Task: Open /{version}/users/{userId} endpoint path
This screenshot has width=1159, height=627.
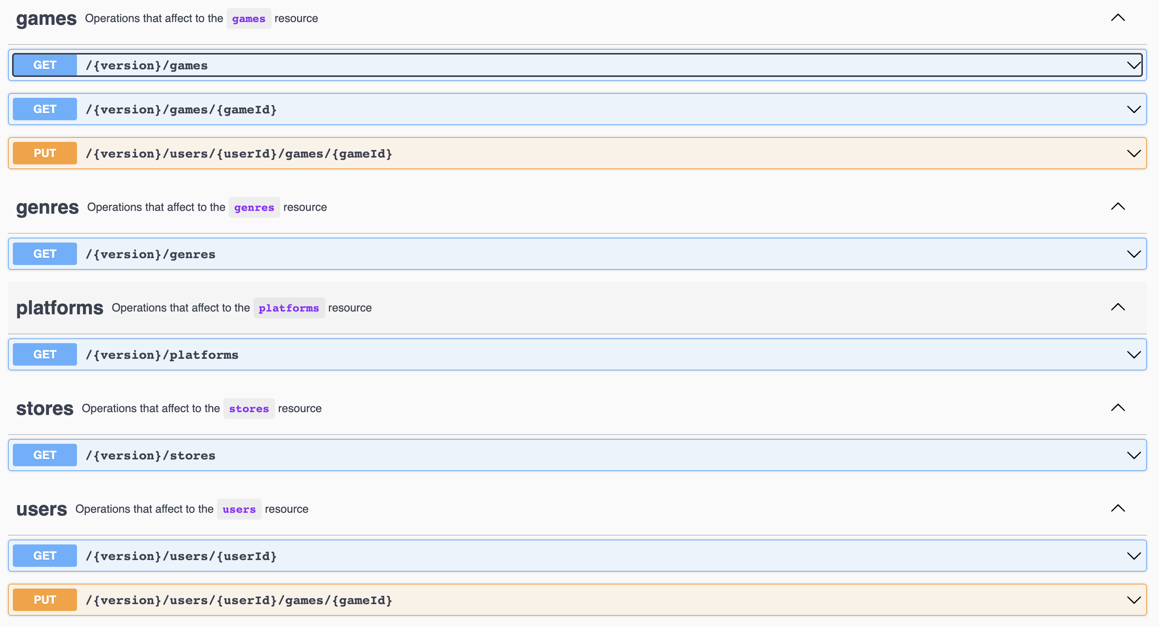Action: click(181, 556)
